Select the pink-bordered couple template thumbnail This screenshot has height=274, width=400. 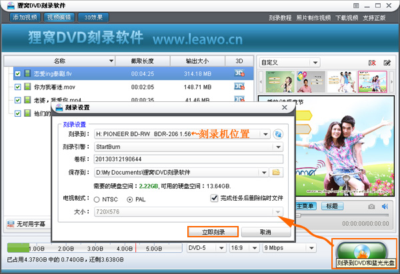click(373, 81)
